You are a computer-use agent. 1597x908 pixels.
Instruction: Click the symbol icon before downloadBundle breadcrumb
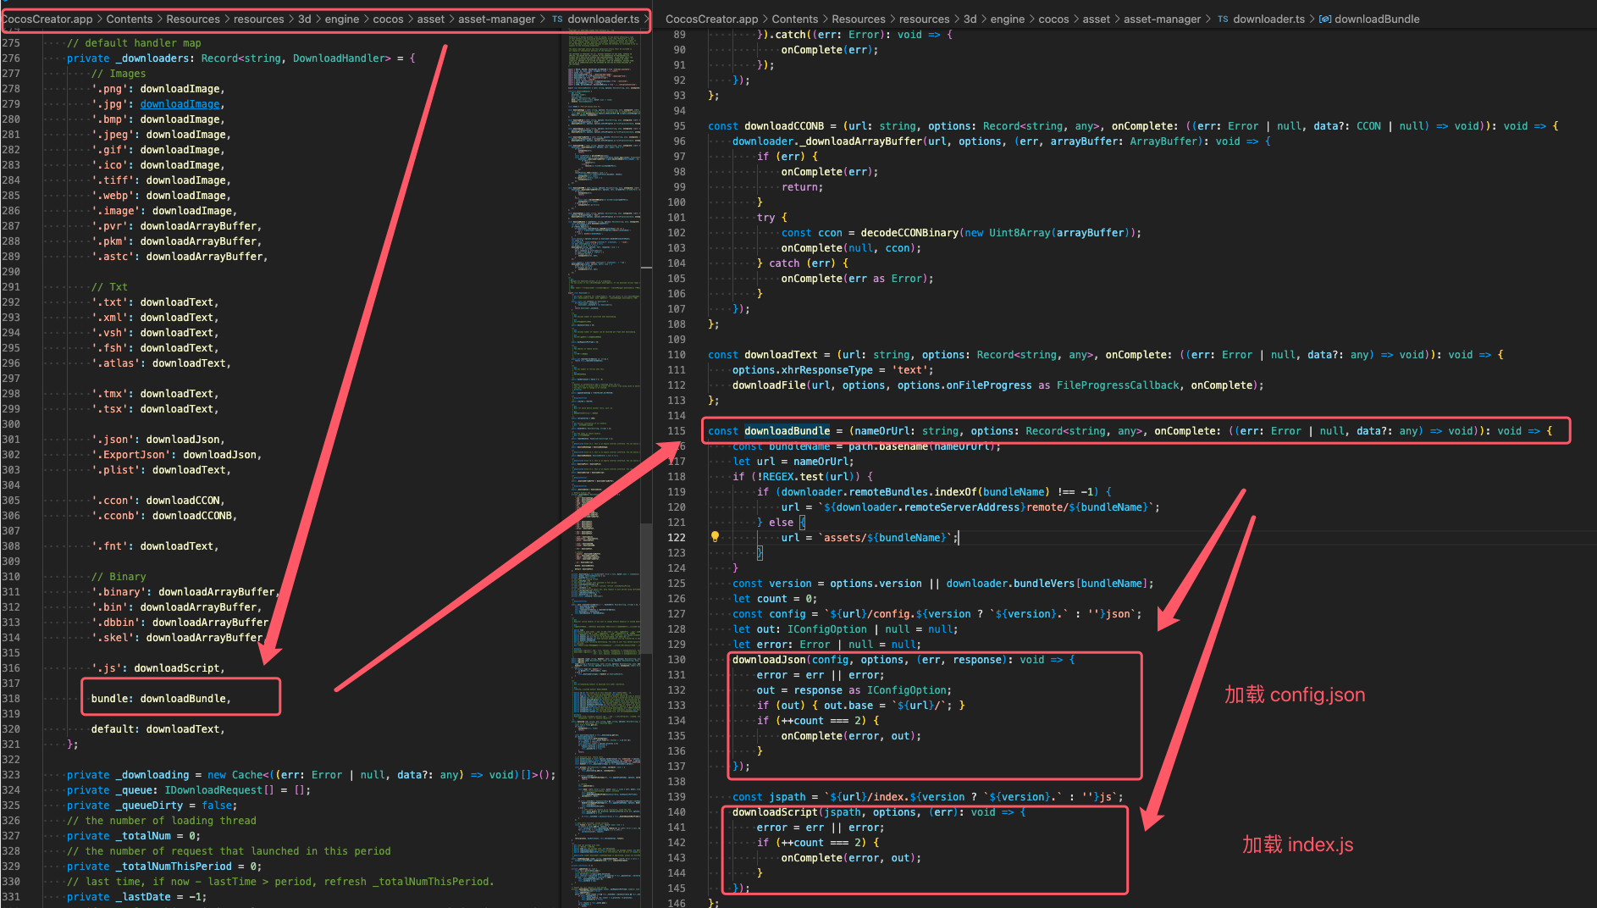point(1325,19)
